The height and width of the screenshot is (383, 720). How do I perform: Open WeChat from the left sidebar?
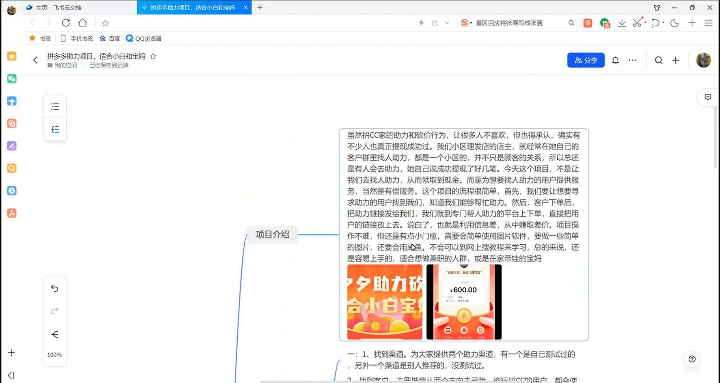[x=11, y=78]
